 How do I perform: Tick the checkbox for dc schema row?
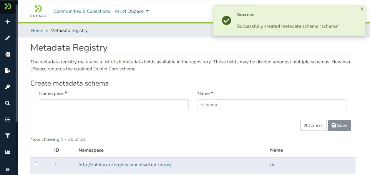36,164
